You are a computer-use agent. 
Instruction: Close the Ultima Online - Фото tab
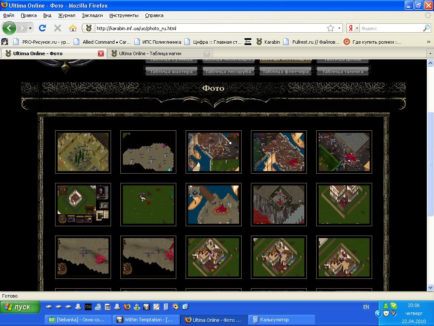(101, 53)
